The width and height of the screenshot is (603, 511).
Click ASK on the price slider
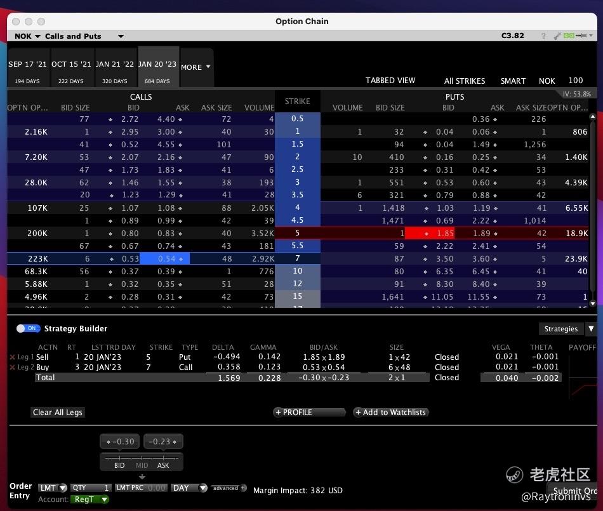click(x=163, y=465)
